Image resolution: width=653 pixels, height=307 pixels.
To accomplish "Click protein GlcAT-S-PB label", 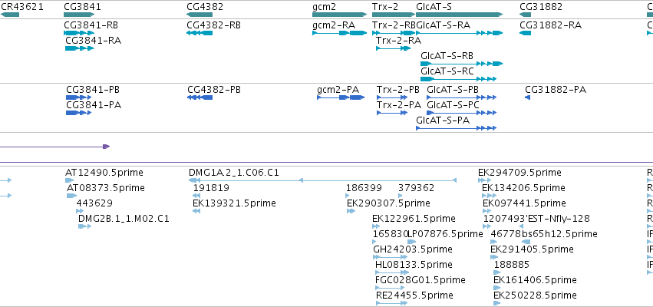I will (x=453, y=90).
